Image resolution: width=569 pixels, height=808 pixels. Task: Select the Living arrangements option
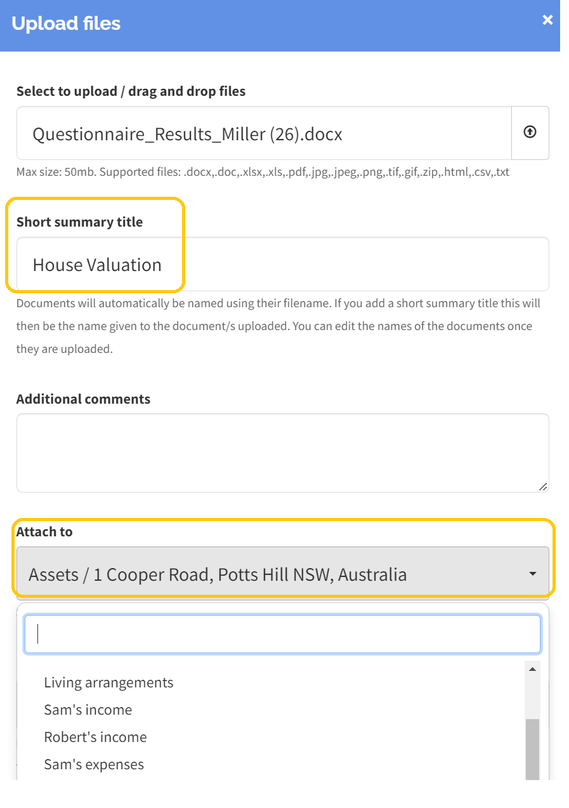108,682
